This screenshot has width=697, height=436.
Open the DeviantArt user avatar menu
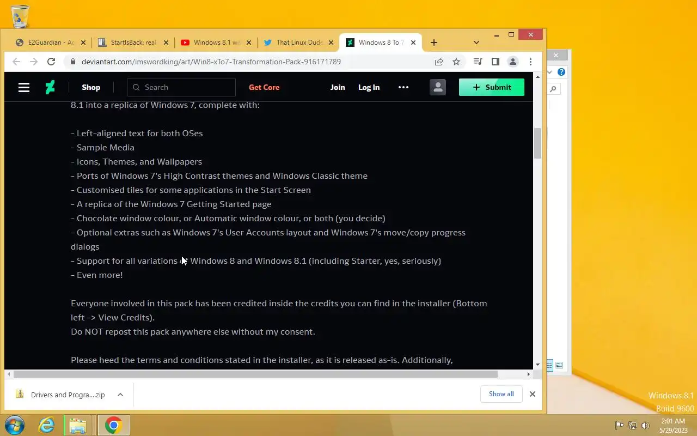pyautogui.click(x=438, y=87)
